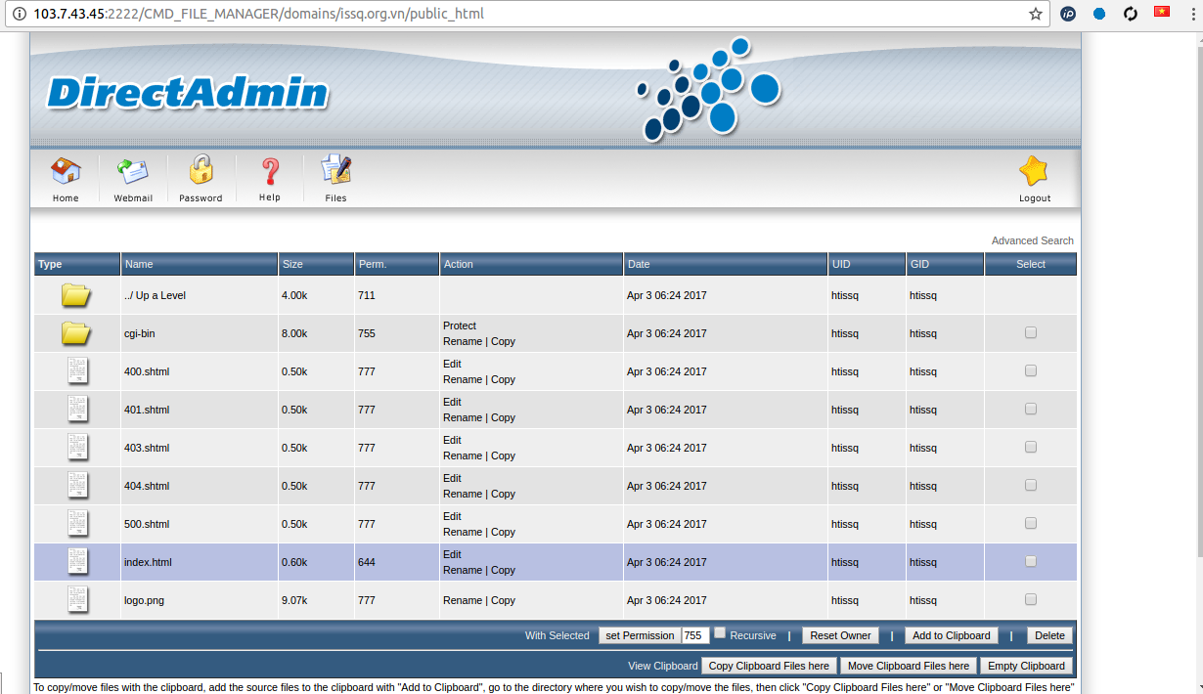Screen dimensions: 1203x694
Task: Click the Password padlock icon
Action: [x=200, y=171]
